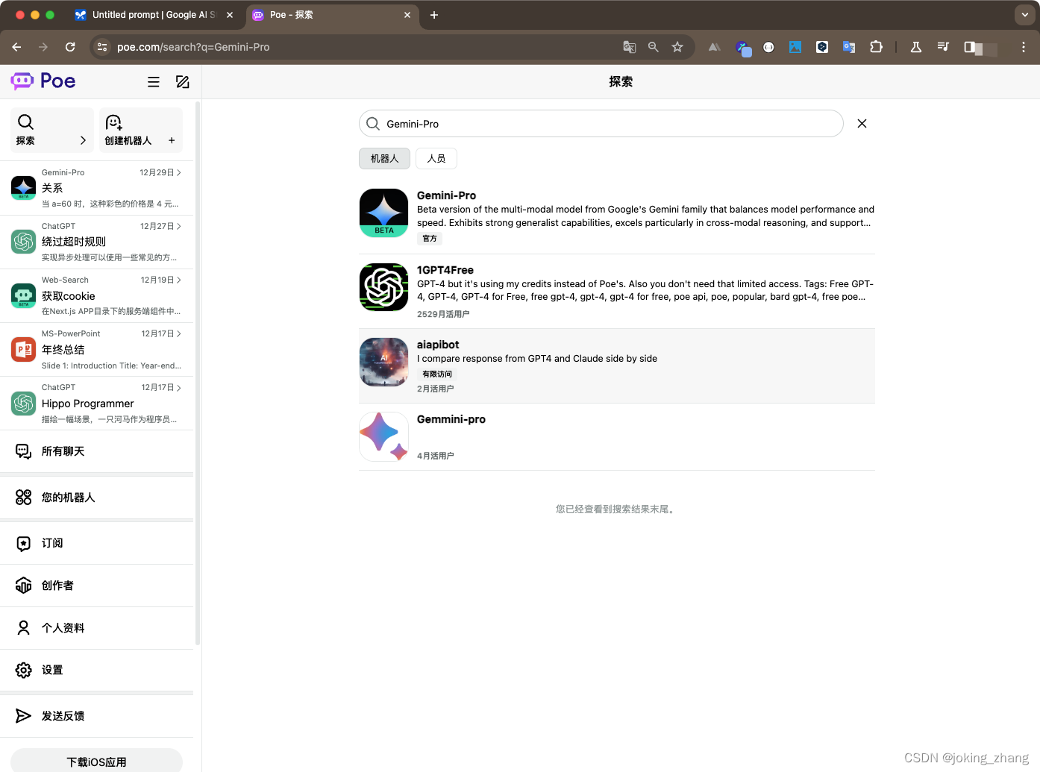
Task: Click the Gemmini-pro result thumbnail
Action: (x=383, y=436)
